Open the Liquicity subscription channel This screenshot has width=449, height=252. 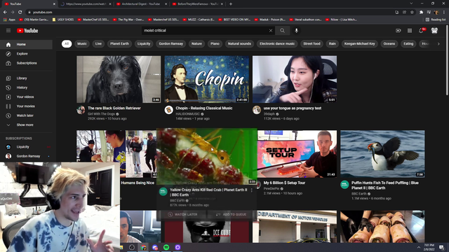point(27,147)
